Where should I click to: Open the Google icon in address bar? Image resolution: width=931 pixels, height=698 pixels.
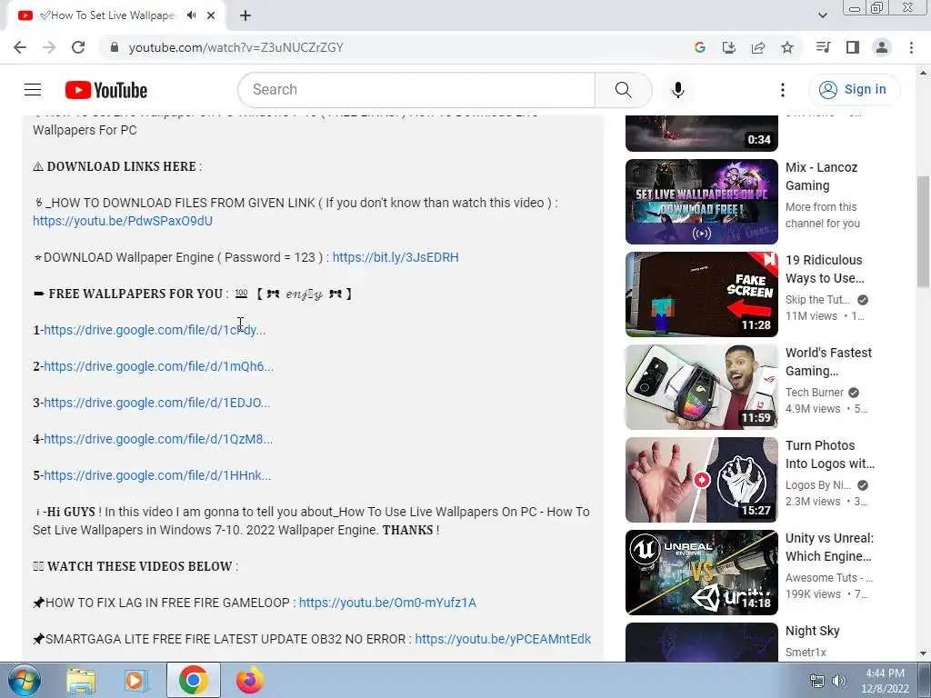(x=699, y=47)
